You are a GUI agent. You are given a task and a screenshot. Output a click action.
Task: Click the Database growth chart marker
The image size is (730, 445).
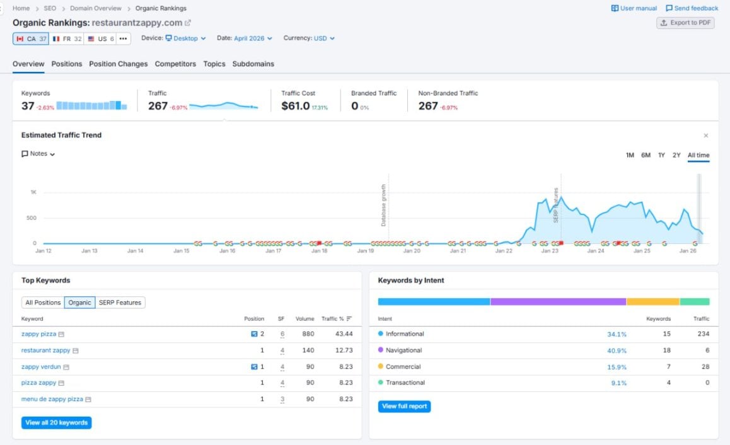(384, 205)
